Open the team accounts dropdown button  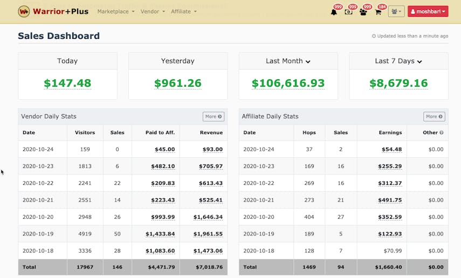click(396, 11)
